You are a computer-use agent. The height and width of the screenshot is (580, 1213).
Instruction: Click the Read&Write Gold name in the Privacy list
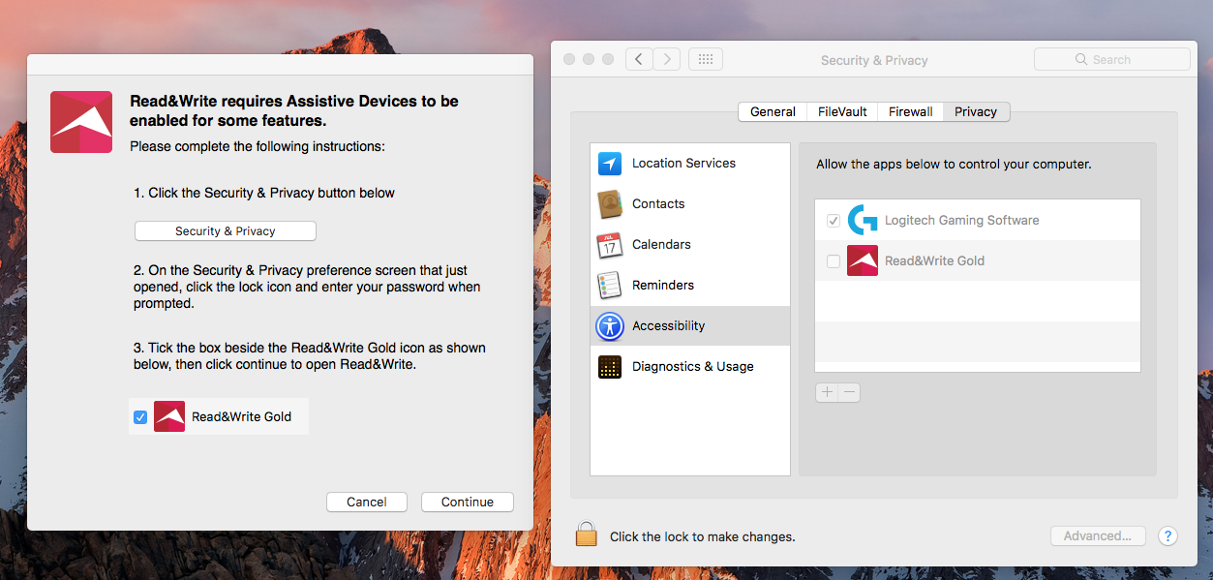(x=934, y=260)
